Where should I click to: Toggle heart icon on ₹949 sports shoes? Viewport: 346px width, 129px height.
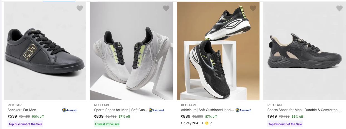coord(339,8)
